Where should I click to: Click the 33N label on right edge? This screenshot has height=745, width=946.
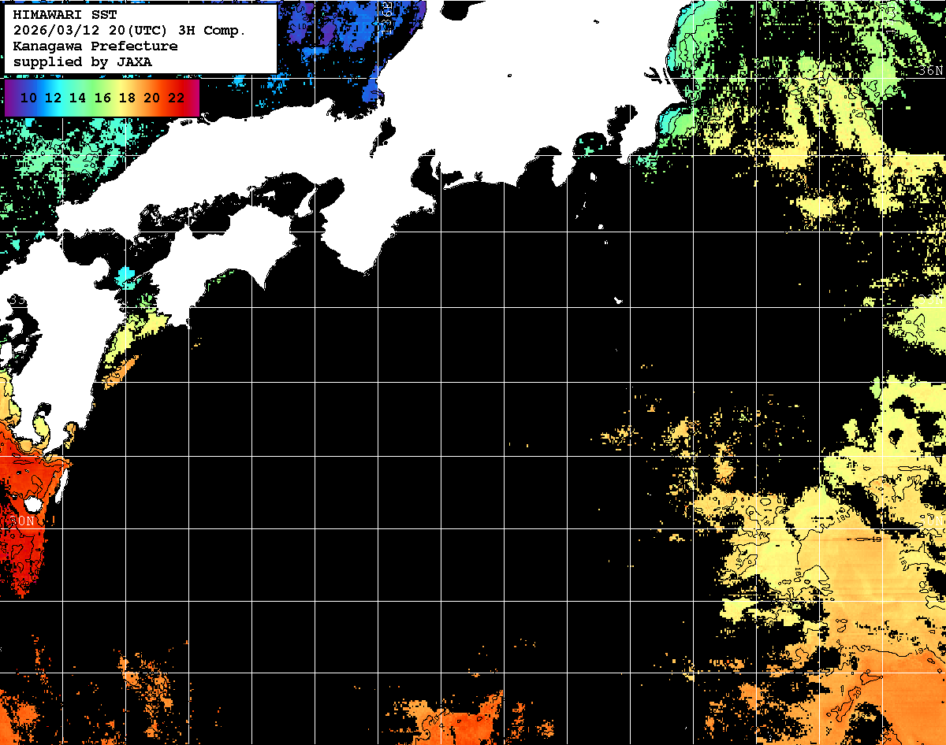click(930, 300)
